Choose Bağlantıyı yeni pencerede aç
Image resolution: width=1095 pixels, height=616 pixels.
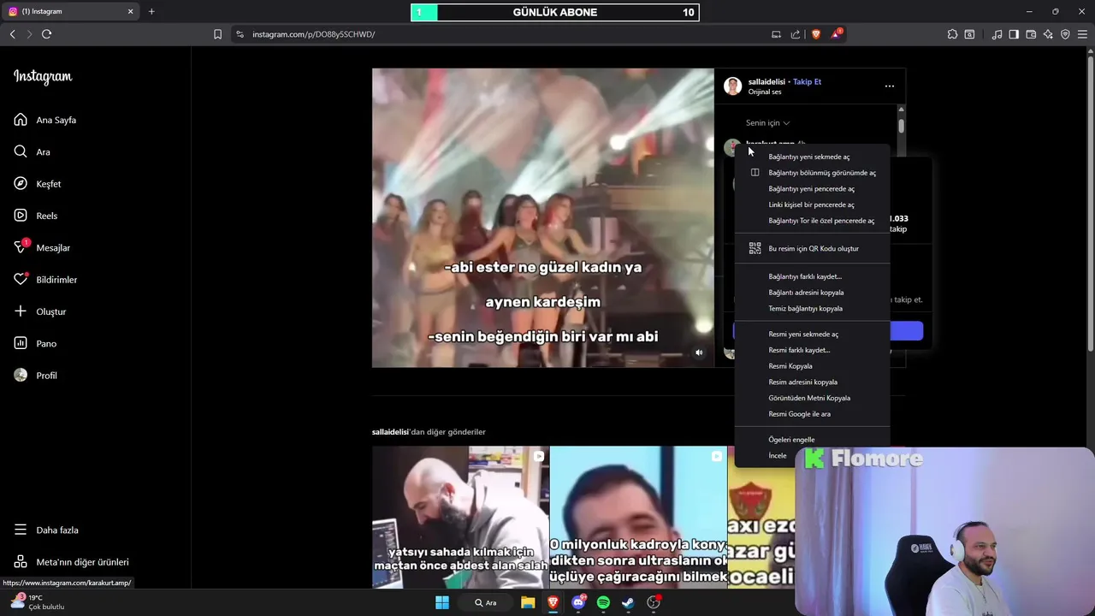[x=813, y=188]
